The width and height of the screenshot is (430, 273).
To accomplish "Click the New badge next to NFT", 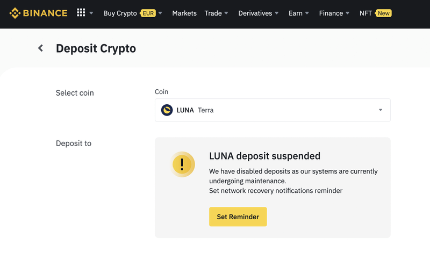I will 383,13.
